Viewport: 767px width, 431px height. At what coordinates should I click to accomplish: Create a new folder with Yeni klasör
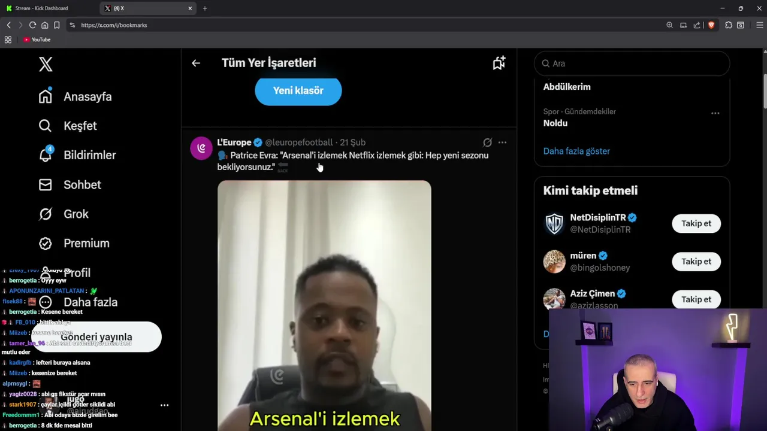298,91
